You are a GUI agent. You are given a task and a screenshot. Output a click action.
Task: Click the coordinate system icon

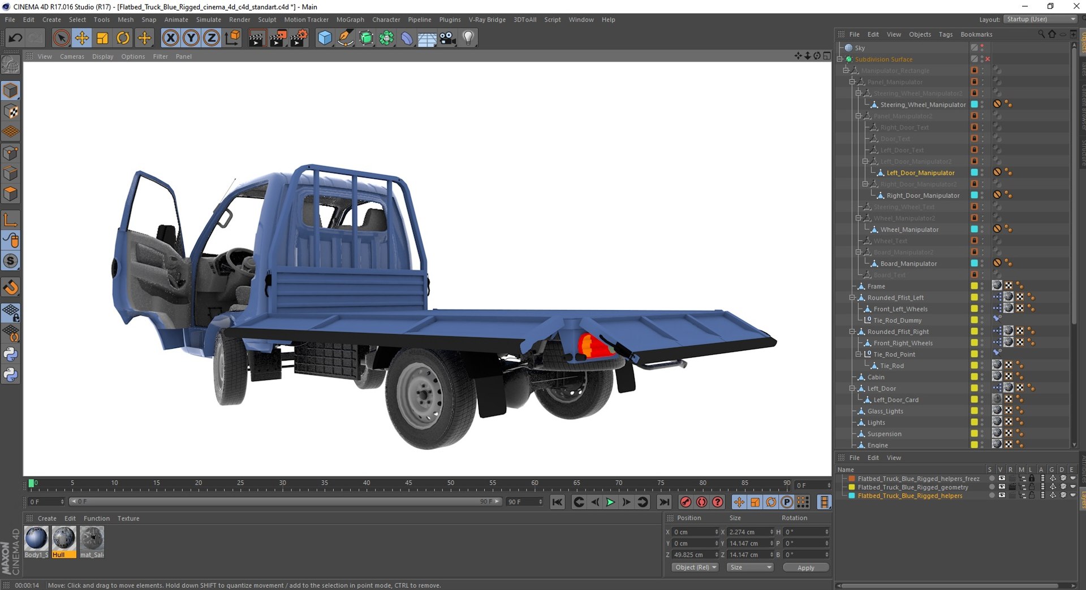[x=232, y=38]
